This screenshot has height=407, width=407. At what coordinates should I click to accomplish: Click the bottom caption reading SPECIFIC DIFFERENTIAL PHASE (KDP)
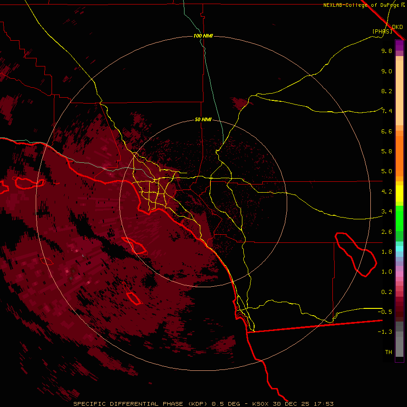point(140,404)
